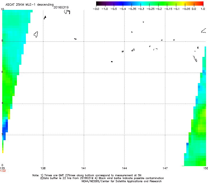Click the red timestamp 1:02
This screenshot has height=183, width=208.
[x=3, y=171]
